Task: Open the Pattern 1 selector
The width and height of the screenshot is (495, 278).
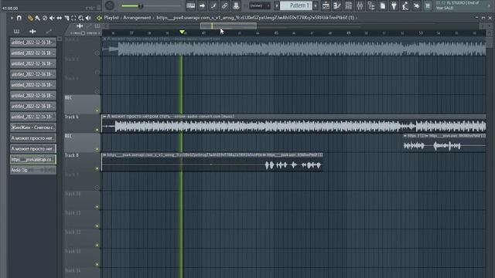Action: pos(296,5)
